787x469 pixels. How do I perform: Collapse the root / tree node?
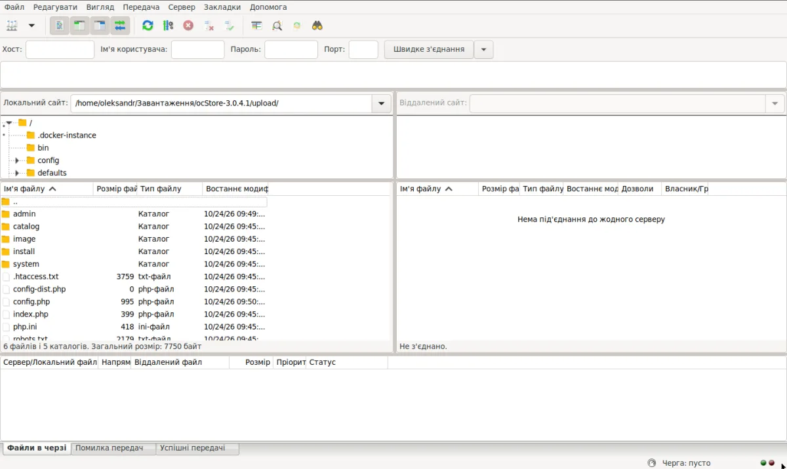[9, 123]
